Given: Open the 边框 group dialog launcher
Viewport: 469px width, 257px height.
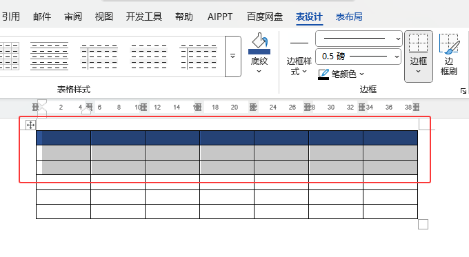Looking at the screenshot, I should [x=463, y=91].
